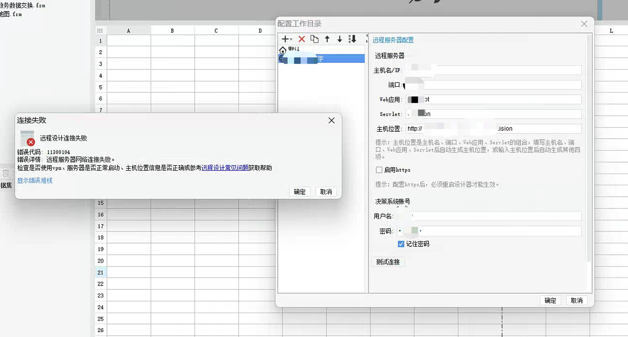Screen dimensions: 628x337
Task: Open 远程设计常见问题 help link
Action: (x=225, y=168)
